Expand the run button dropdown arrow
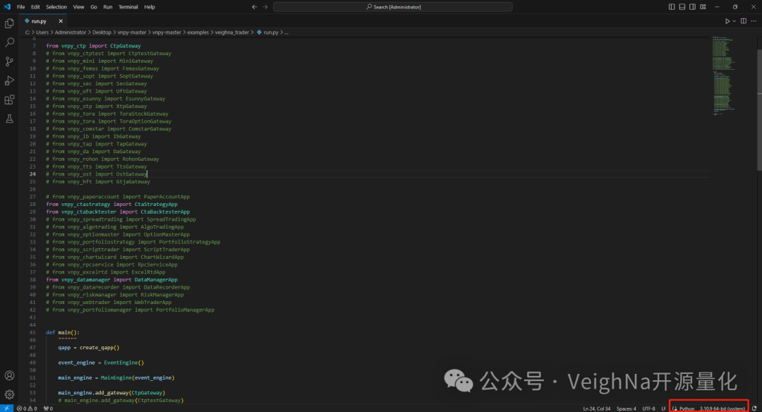 click(736, 21)
